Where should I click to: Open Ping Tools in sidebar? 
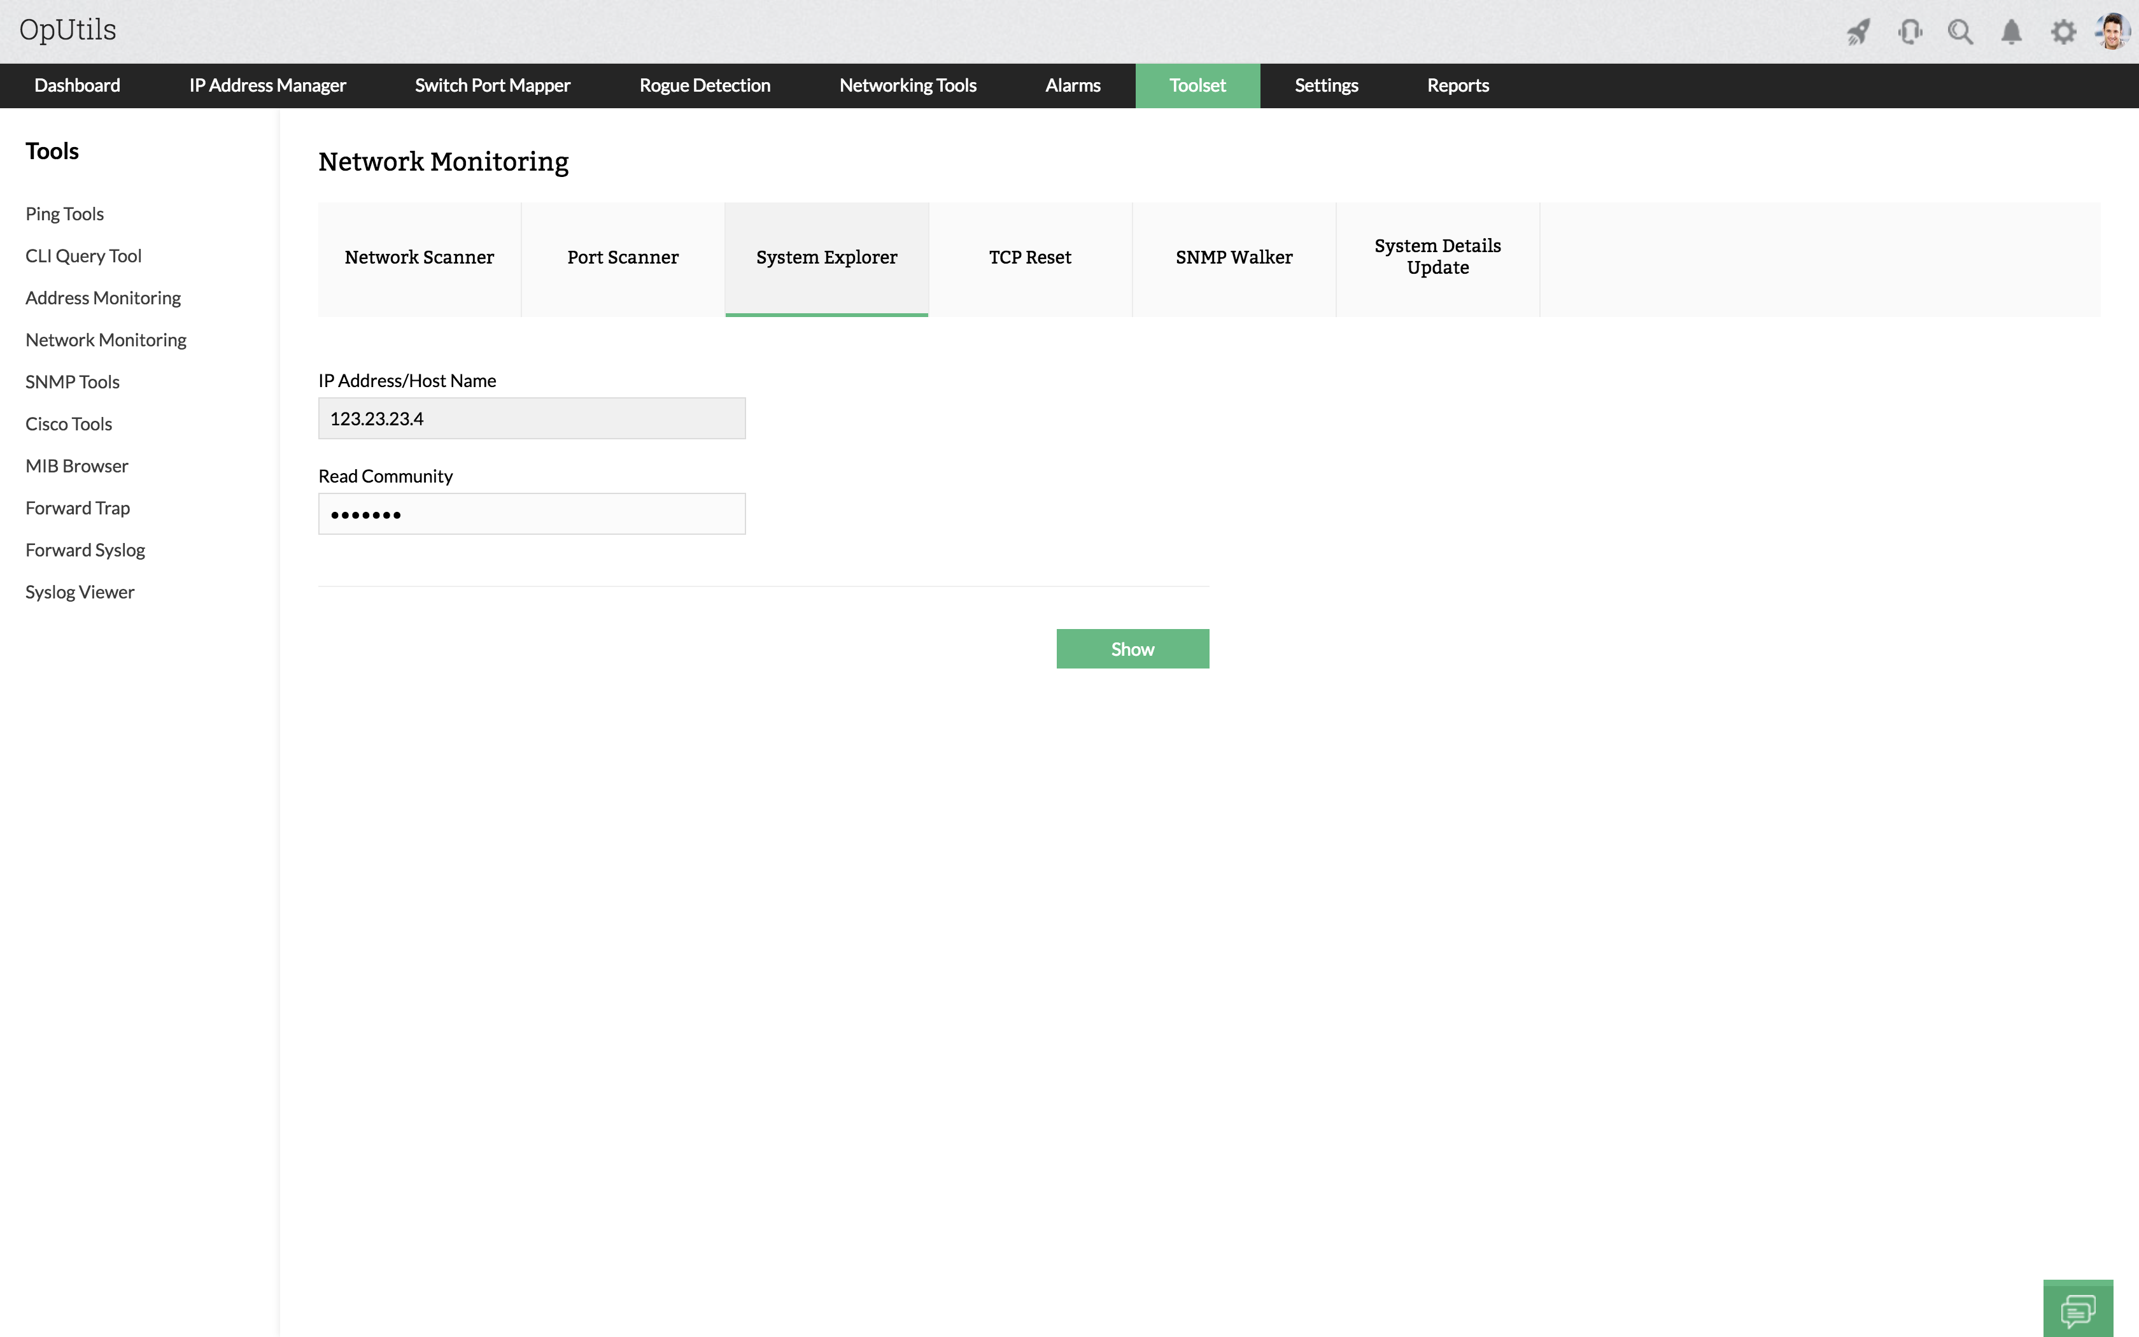tap(64, 214)
